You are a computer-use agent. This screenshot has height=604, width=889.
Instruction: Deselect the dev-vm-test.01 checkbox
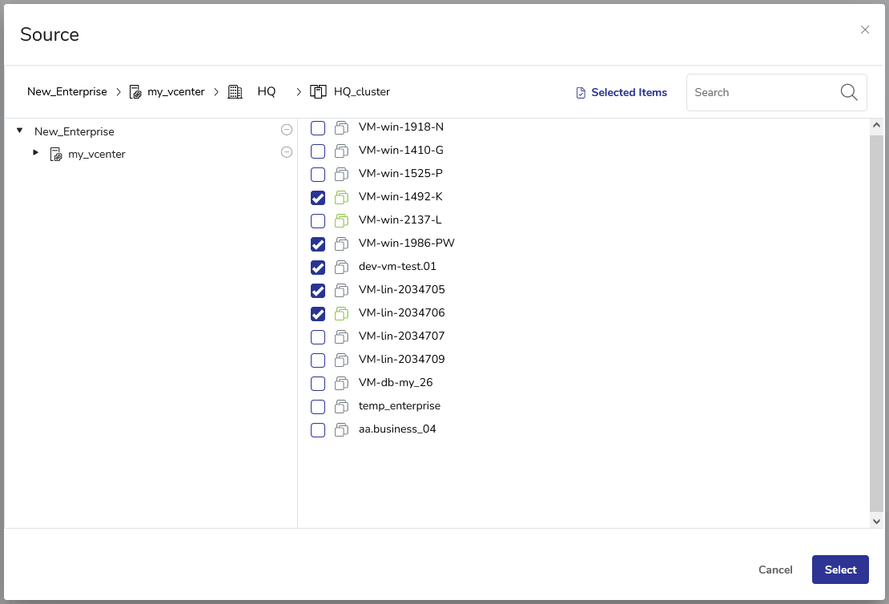[x=318, y=268]
